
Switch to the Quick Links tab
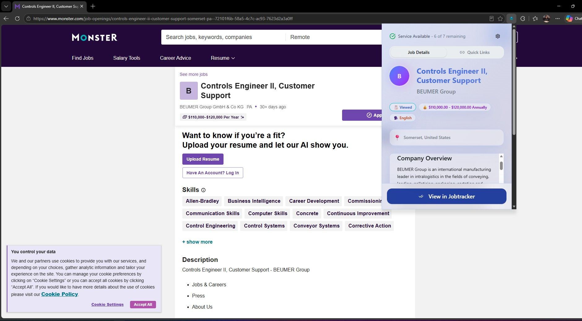click(475, 52)
